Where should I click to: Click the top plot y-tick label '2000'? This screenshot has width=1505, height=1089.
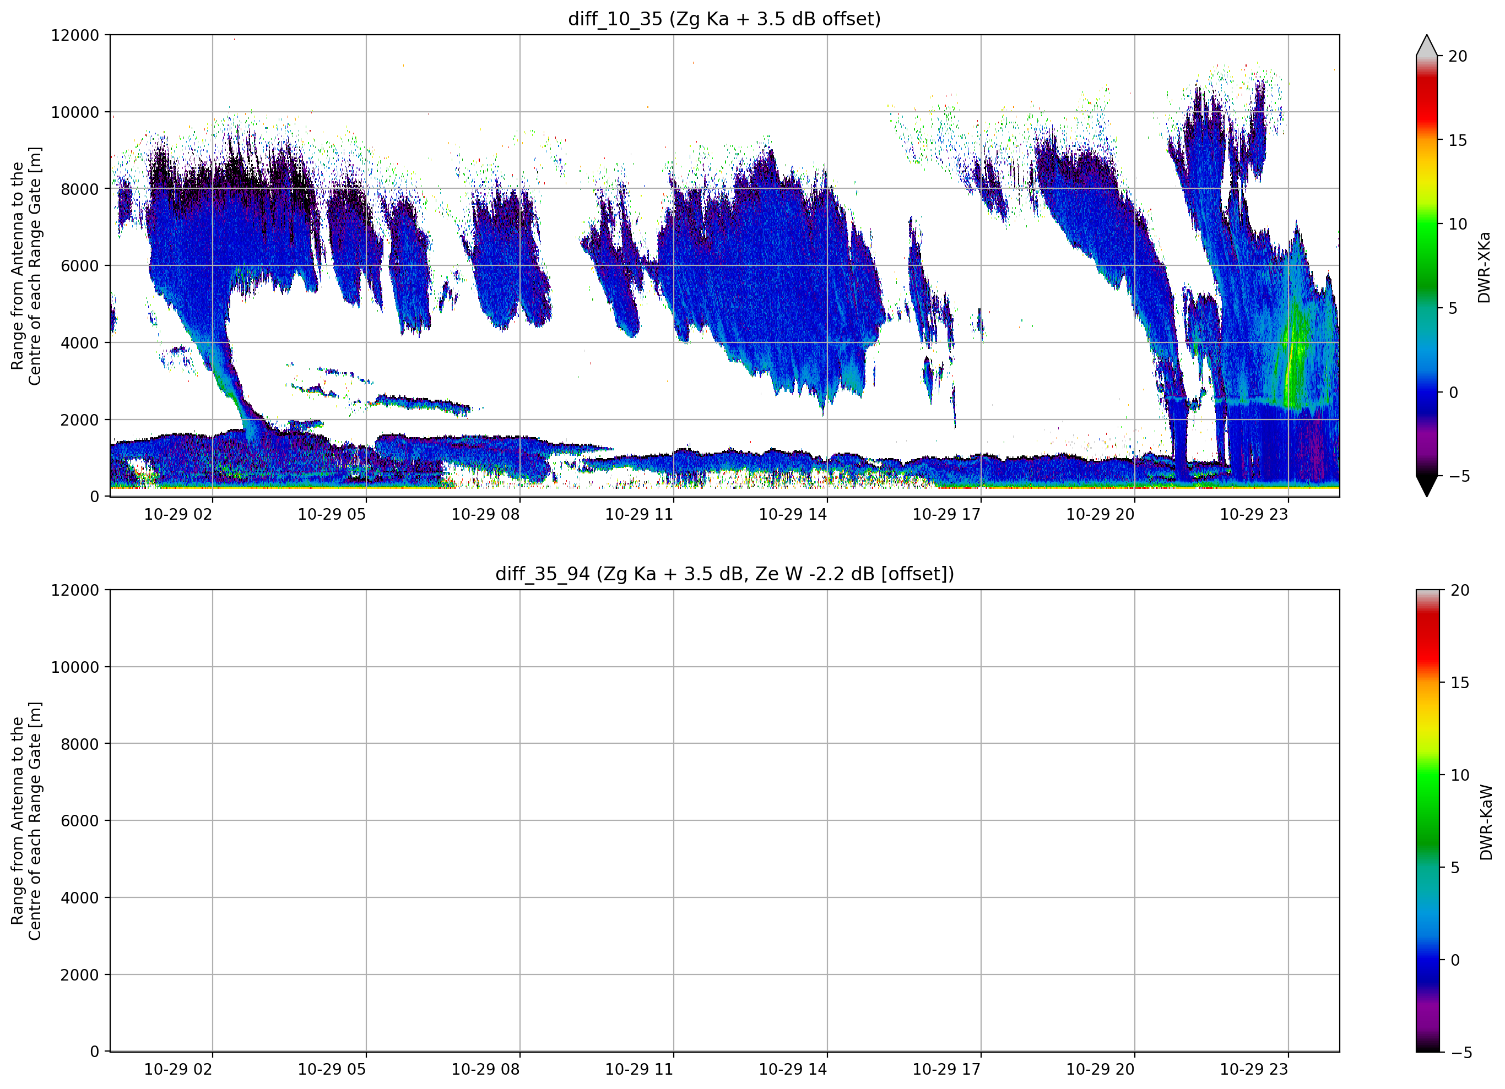point(80,420)
